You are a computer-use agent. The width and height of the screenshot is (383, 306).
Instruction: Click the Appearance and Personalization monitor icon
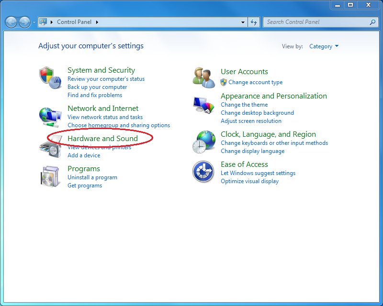click(204, 105)
